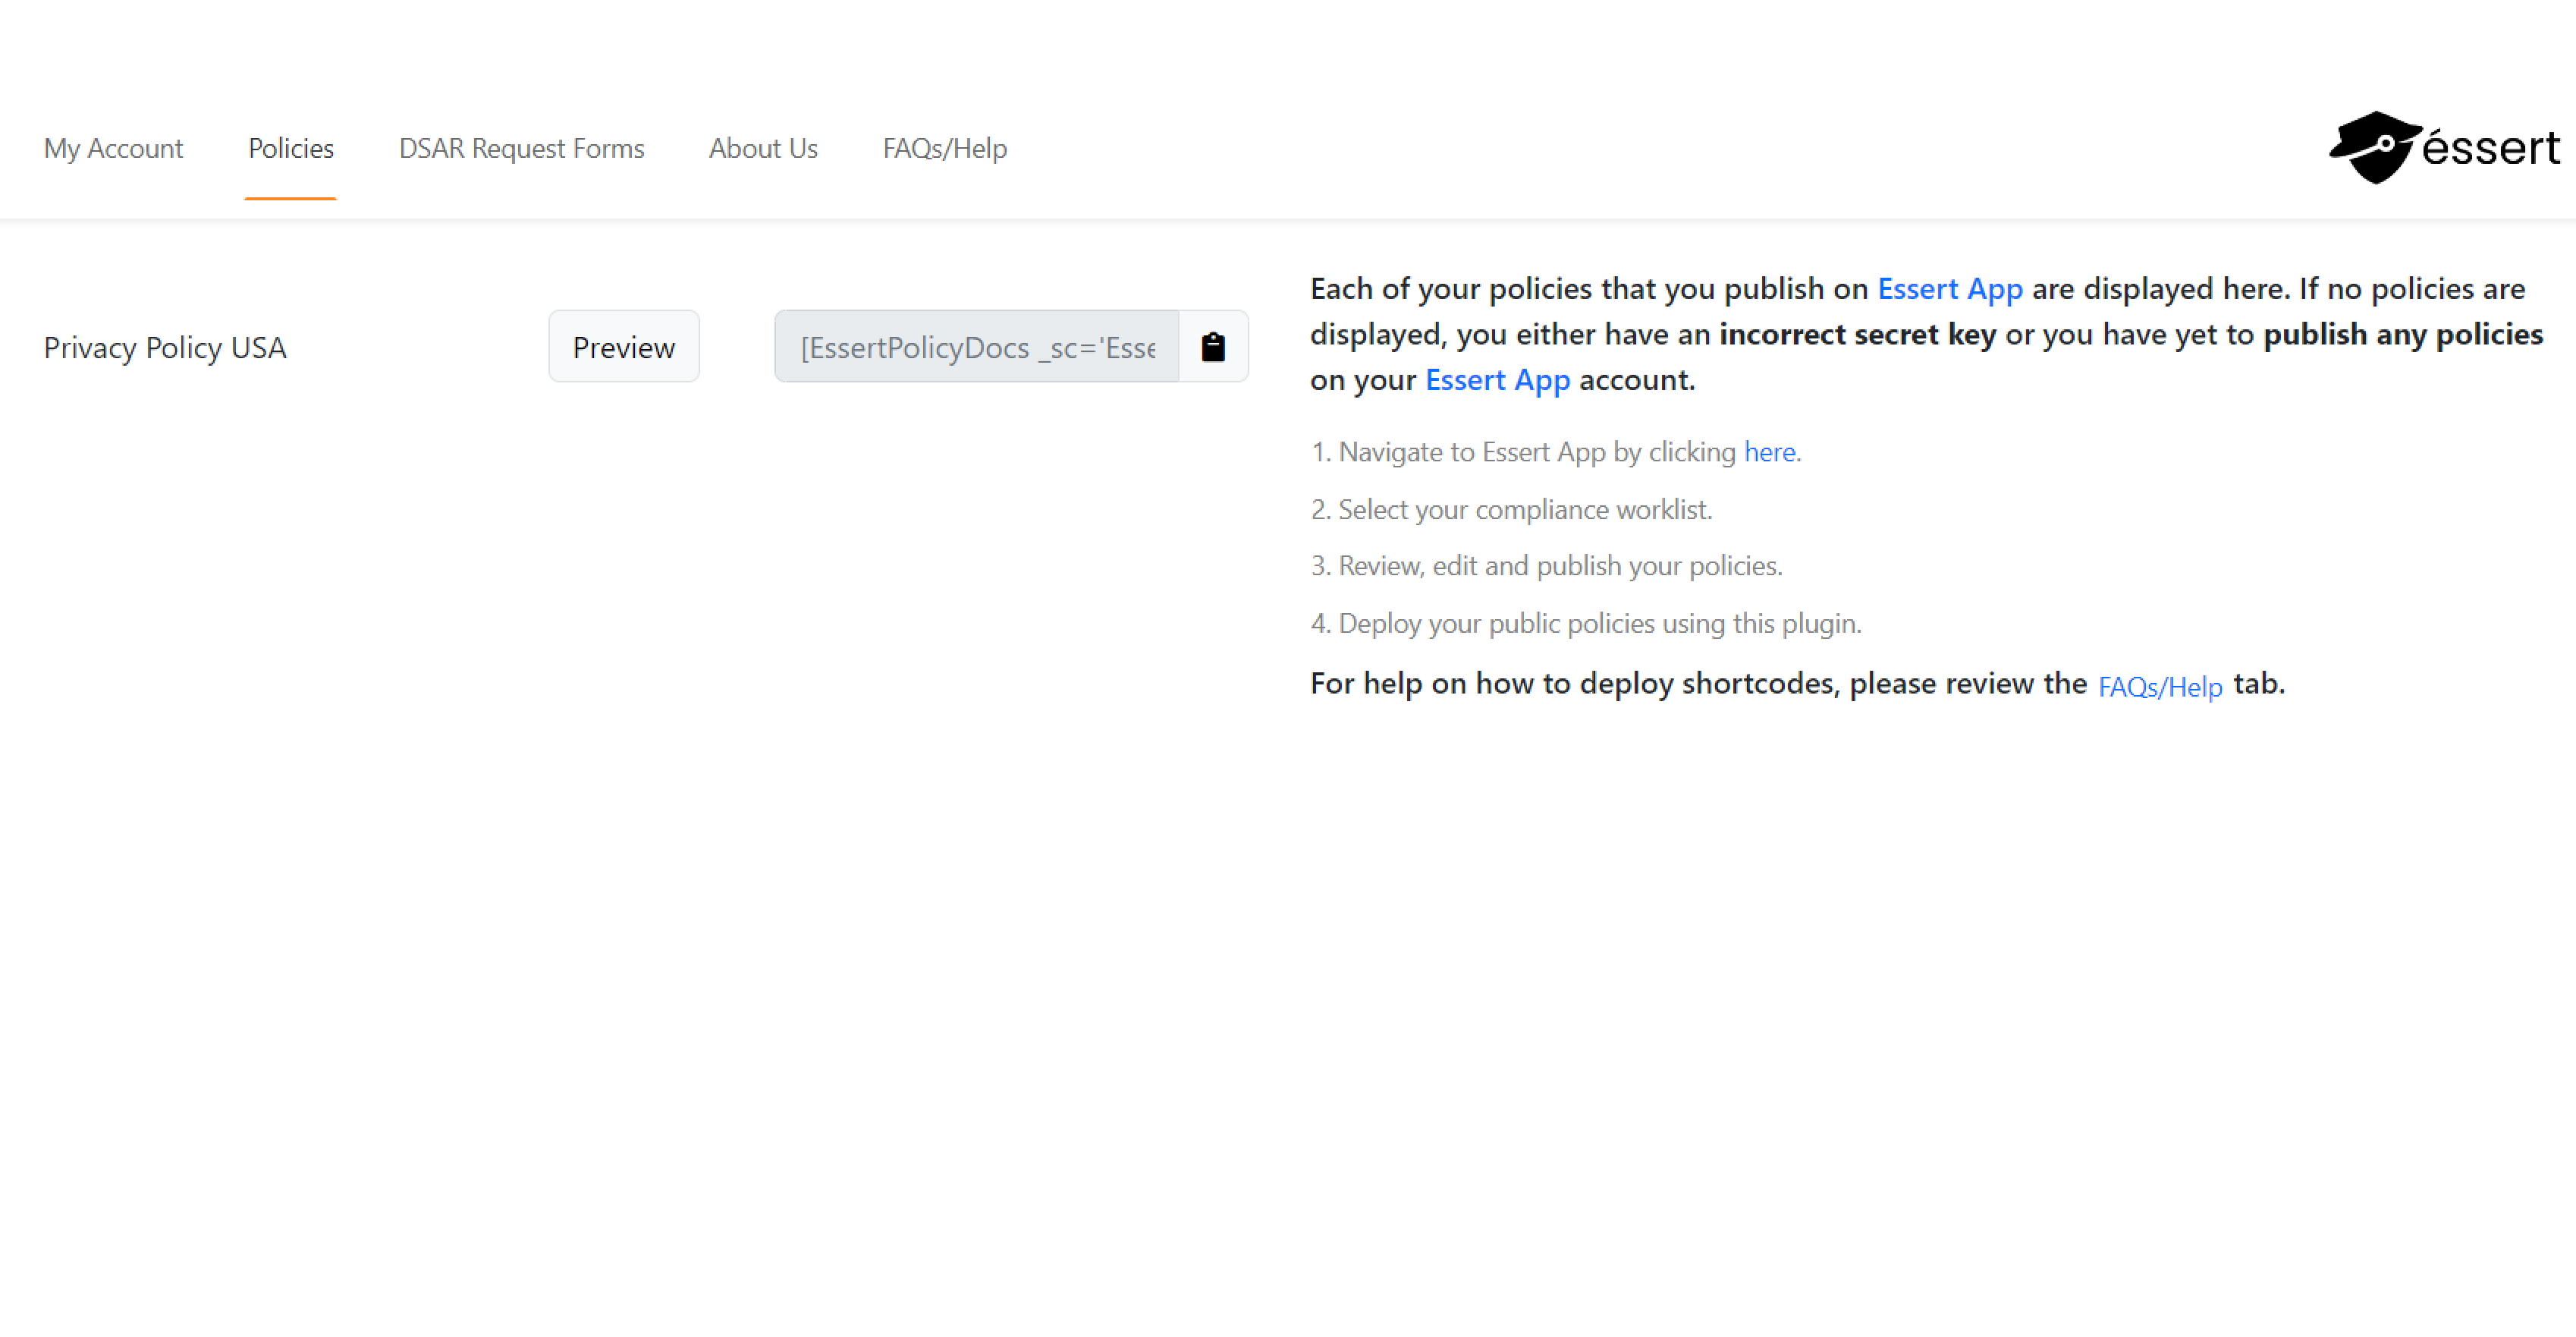2576x1337 pixels.
Task: Go to the About Us tab
Action: tap(763, 148)
